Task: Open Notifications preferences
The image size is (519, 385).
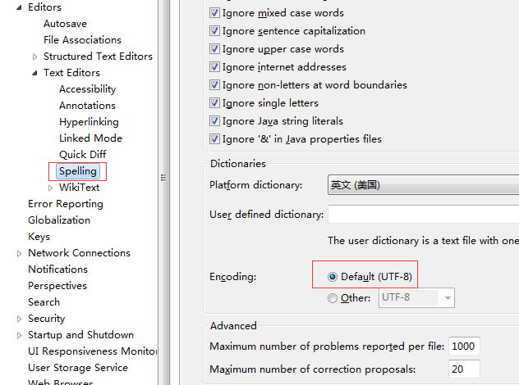Action: 58,269
